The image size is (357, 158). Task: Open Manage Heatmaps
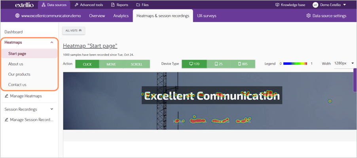(23, 96)
